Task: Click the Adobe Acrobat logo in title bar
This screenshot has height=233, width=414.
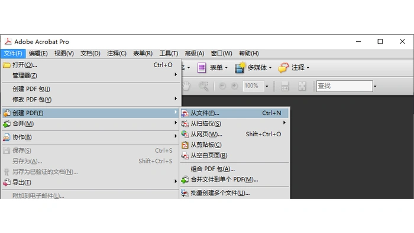Action: click(x=8, y=42)
